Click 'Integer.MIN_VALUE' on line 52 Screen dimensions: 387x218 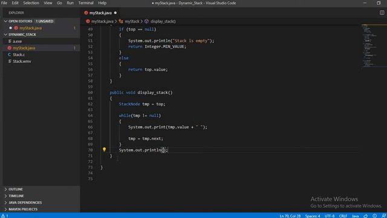point(165,47)
